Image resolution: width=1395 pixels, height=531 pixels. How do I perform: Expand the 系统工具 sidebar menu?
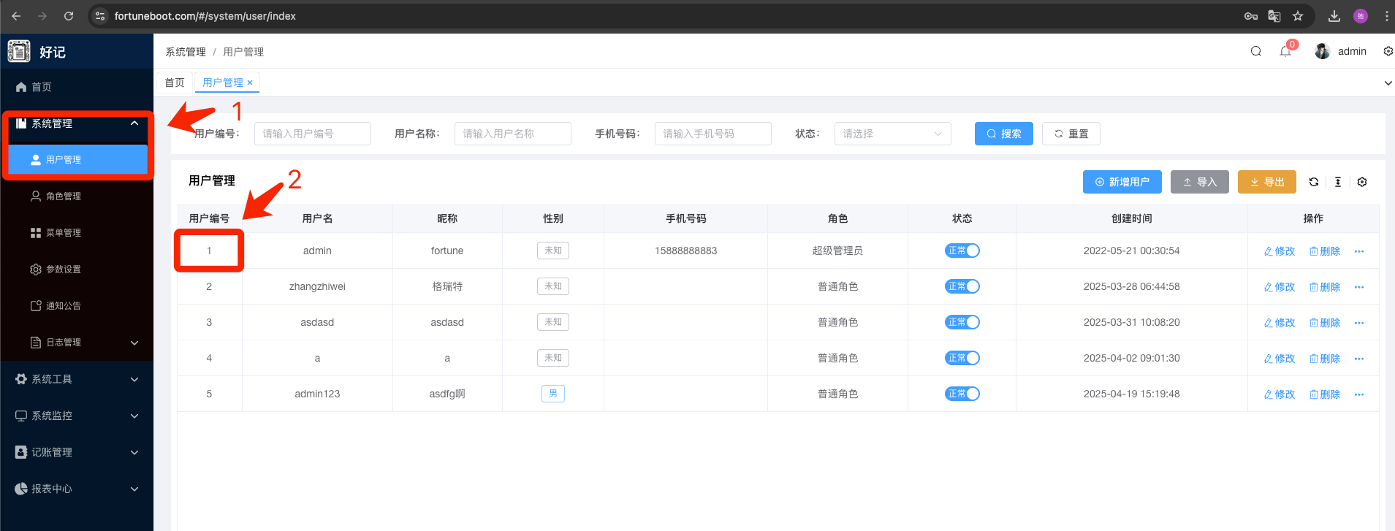pyautogui.click(x=77, y=379)
